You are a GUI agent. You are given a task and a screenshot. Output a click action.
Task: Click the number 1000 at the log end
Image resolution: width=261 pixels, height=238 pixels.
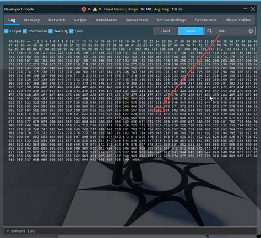(135, 160)
